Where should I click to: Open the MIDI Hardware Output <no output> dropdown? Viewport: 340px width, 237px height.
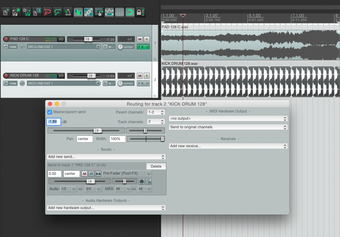228,119
